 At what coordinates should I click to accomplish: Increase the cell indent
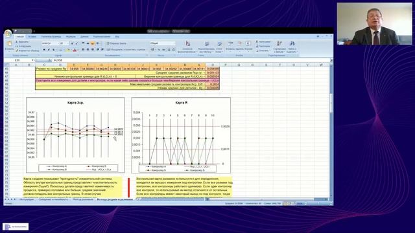tap(102, 50)
